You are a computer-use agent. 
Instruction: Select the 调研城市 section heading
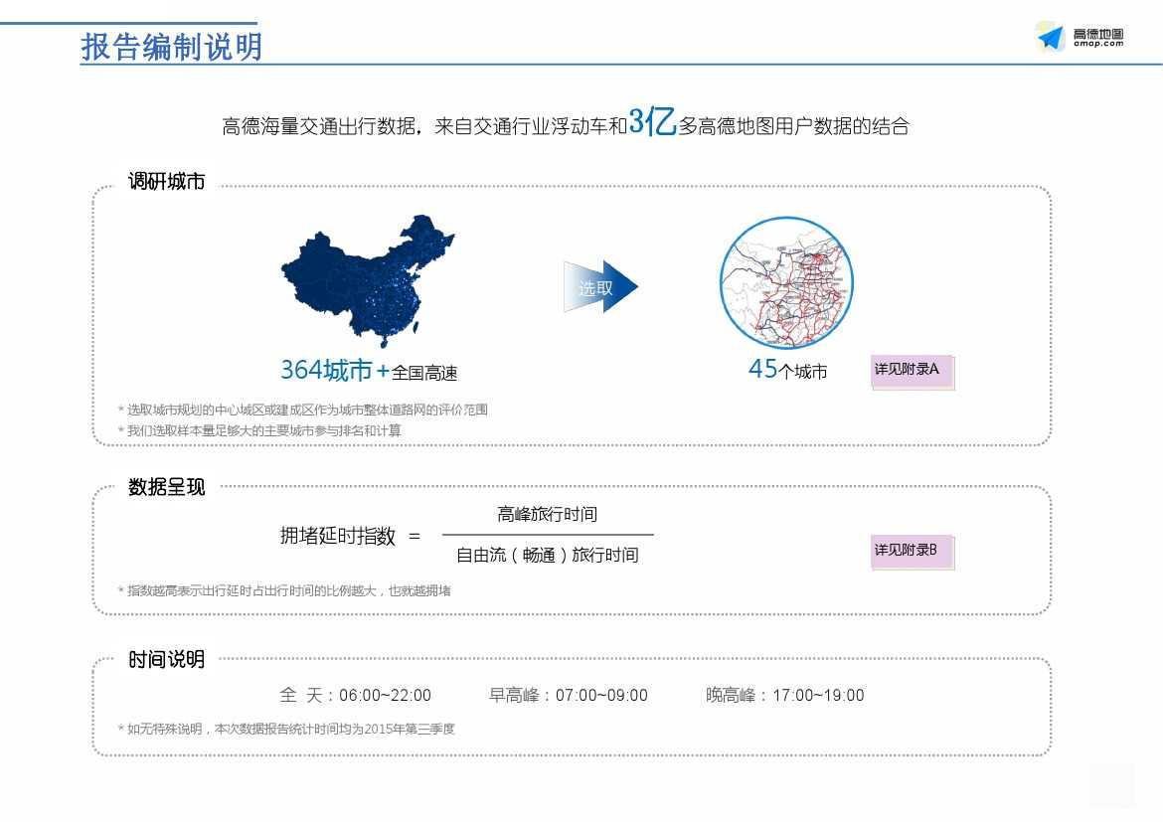(x=166, y=182)
